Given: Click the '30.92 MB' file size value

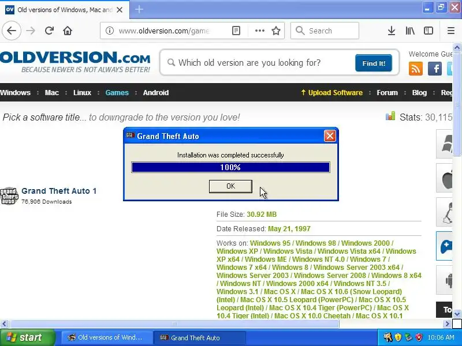Looking at the screenshot, I should click(262, 215).
